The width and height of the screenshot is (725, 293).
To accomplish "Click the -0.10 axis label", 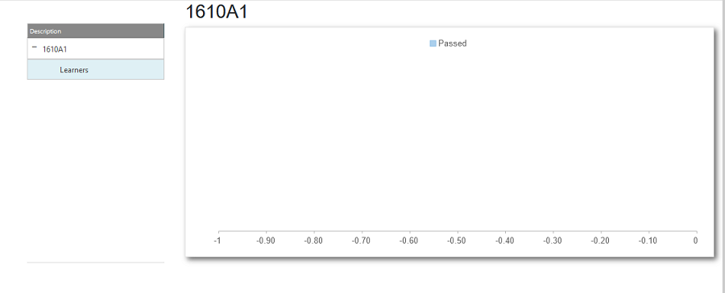I will [x=648, y=241].
